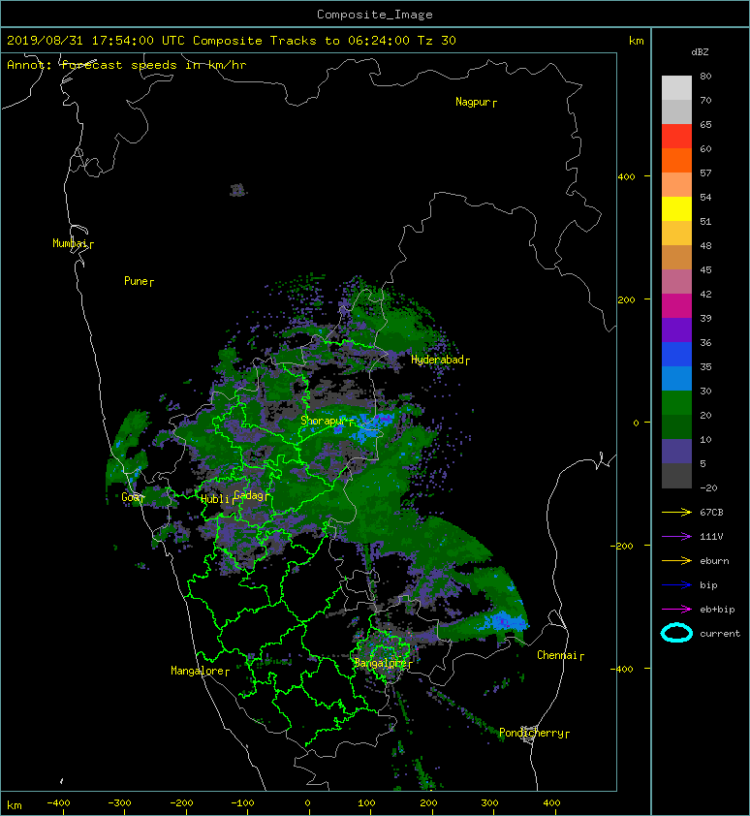Click the purple 111V arrow legend icon

click(676, 537)
